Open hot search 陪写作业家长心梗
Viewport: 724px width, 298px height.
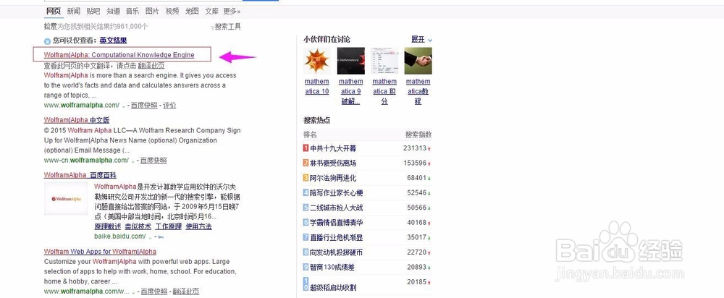337,193
